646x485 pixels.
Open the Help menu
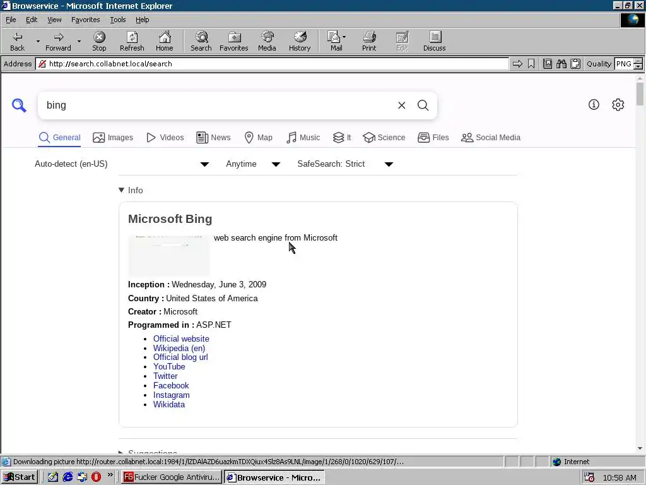[142, 20]
